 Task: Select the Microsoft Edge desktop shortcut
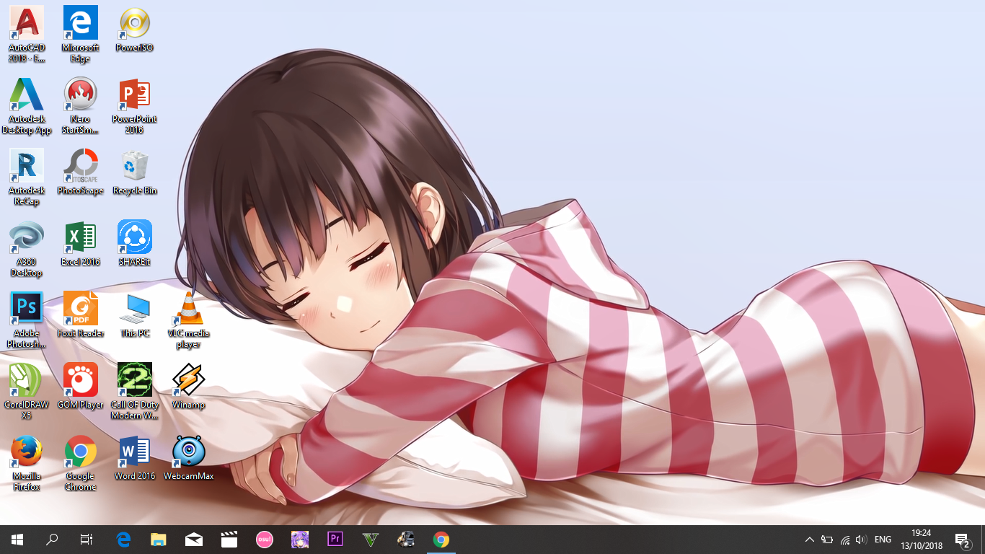(x=81, y=33)
